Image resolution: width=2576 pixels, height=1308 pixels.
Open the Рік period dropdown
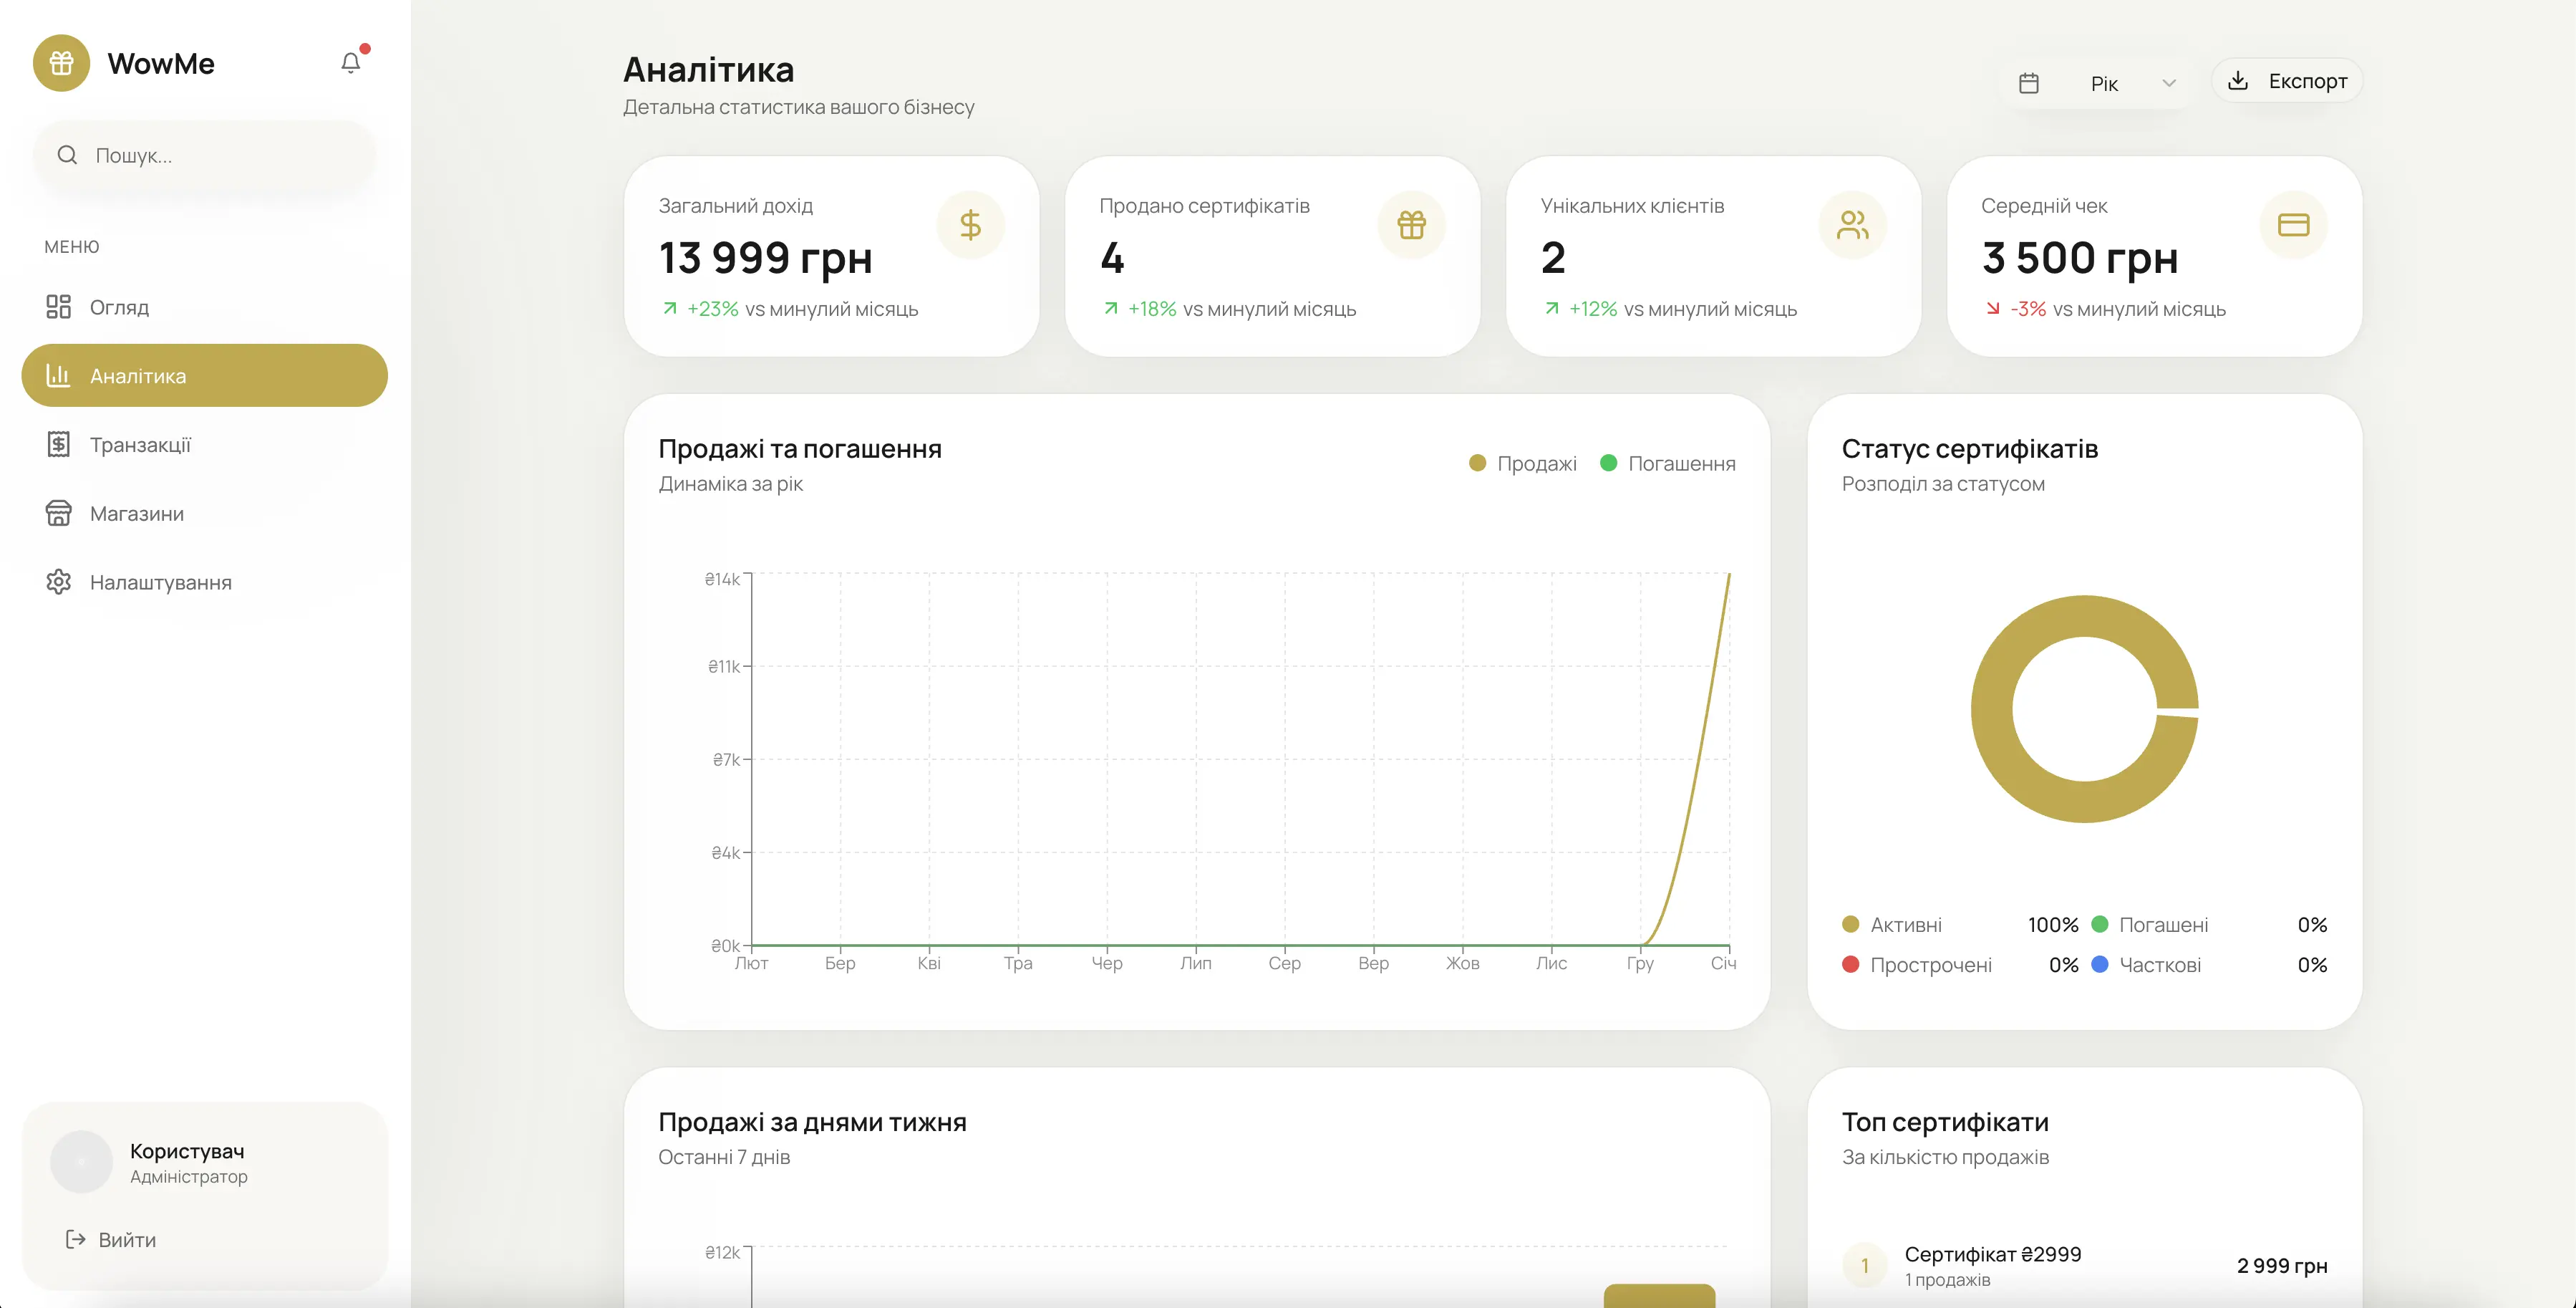pyautogui.click(x=2104, y=83)
